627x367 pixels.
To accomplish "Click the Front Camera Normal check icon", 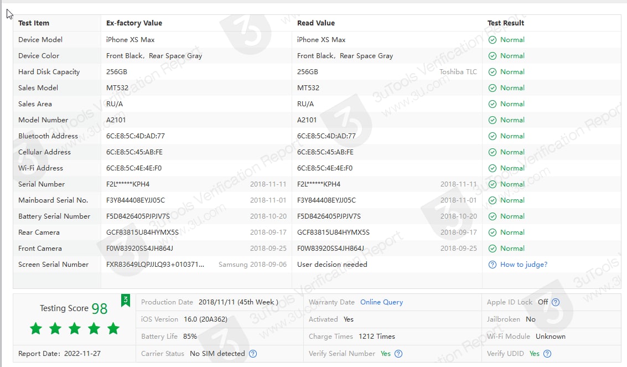I will 493,249.
